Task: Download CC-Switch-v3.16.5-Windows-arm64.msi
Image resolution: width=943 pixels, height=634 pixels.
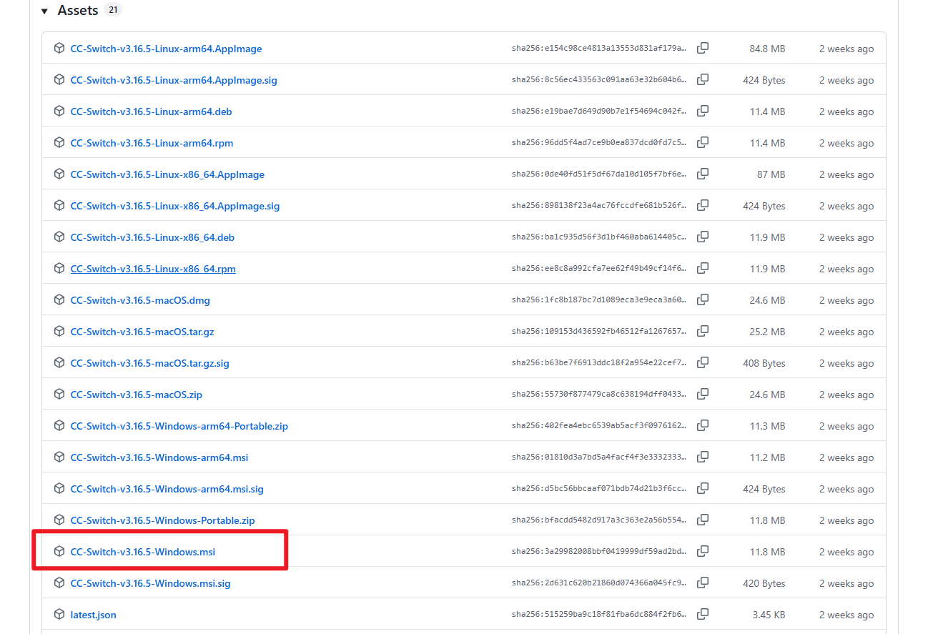Action: 159,457
